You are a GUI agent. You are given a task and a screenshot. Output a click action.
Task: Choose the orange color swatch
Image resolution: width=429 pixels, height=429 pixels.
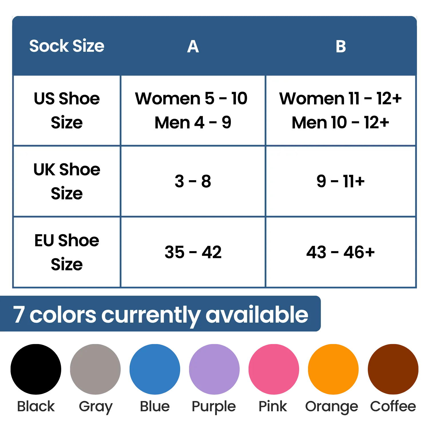pyautogui.click(x=333, y=369)
